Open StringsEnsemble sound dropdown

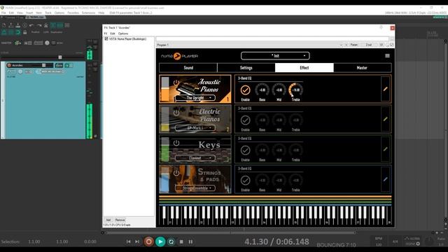pyautogui.click(x=195, y=188)
